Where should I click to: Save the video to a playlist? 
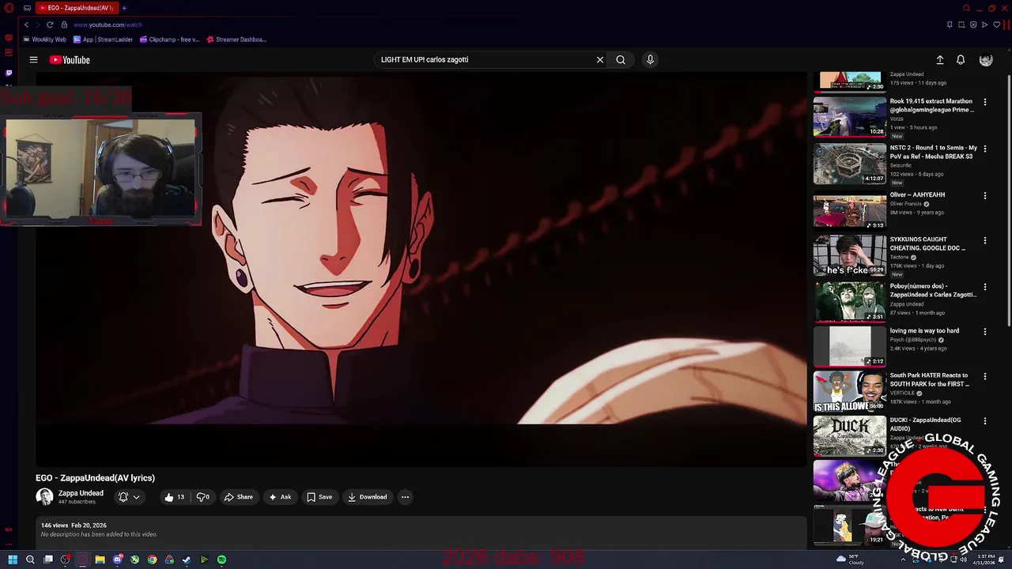[x=319, y=497]
